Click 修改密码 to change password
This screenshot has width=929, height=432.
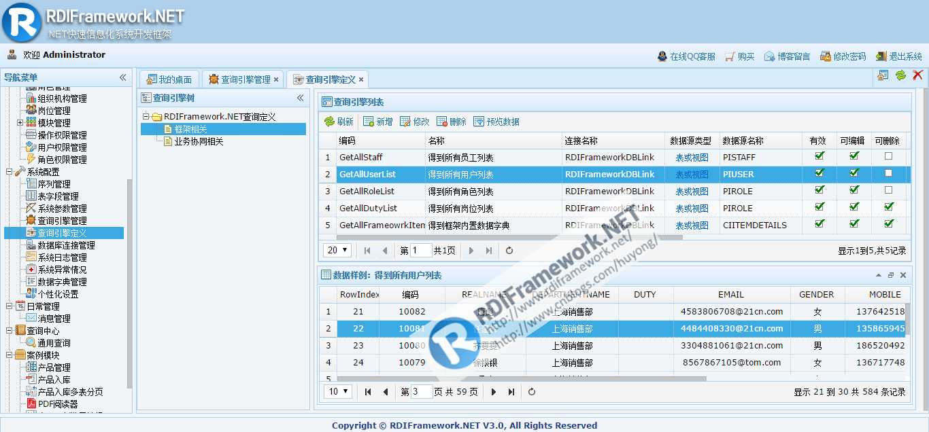pos(843,56)
